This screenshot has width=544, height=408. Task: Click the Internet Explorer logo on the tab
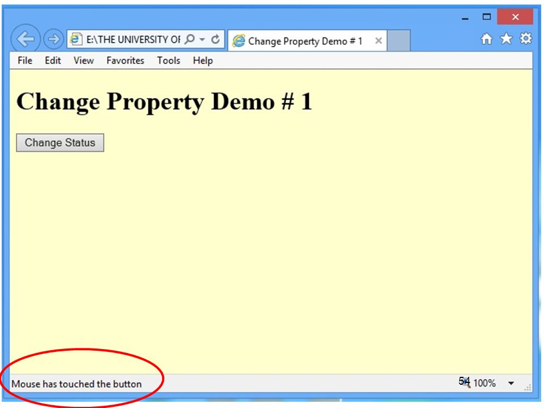pos(239,41)
